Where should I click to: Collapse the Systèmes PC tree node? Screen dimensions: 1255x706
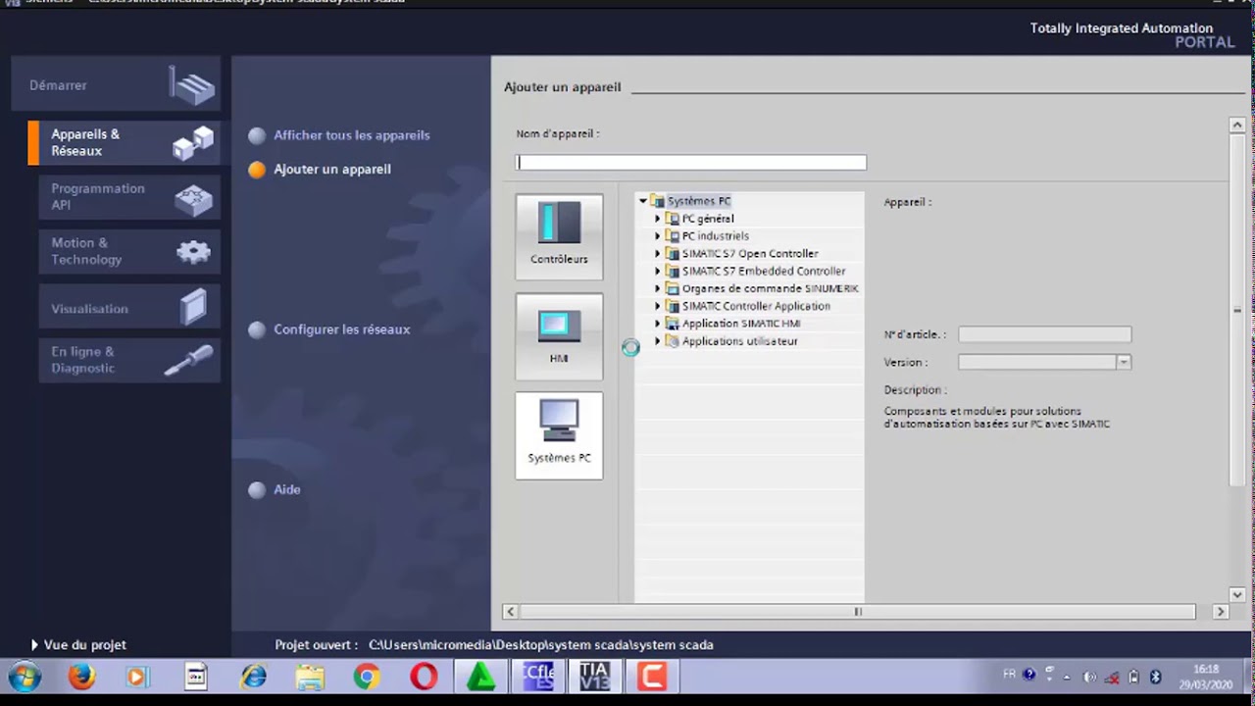coord(643,201)
